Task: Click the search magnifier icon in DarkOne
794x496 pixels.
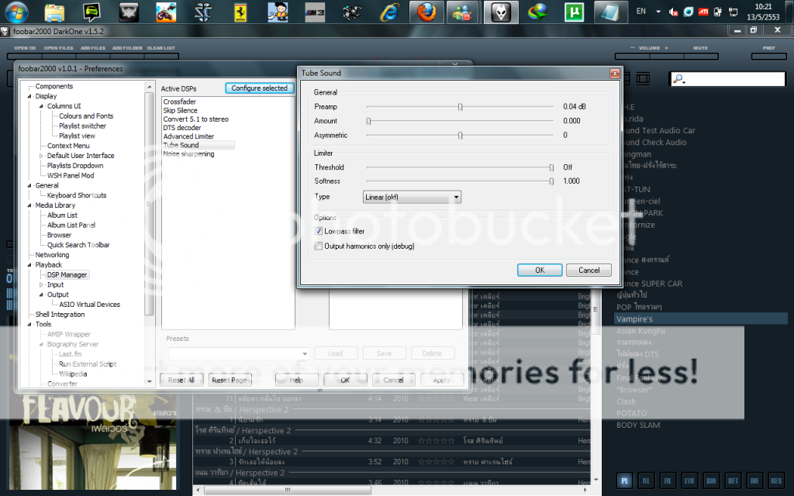Action: (679, 79)
